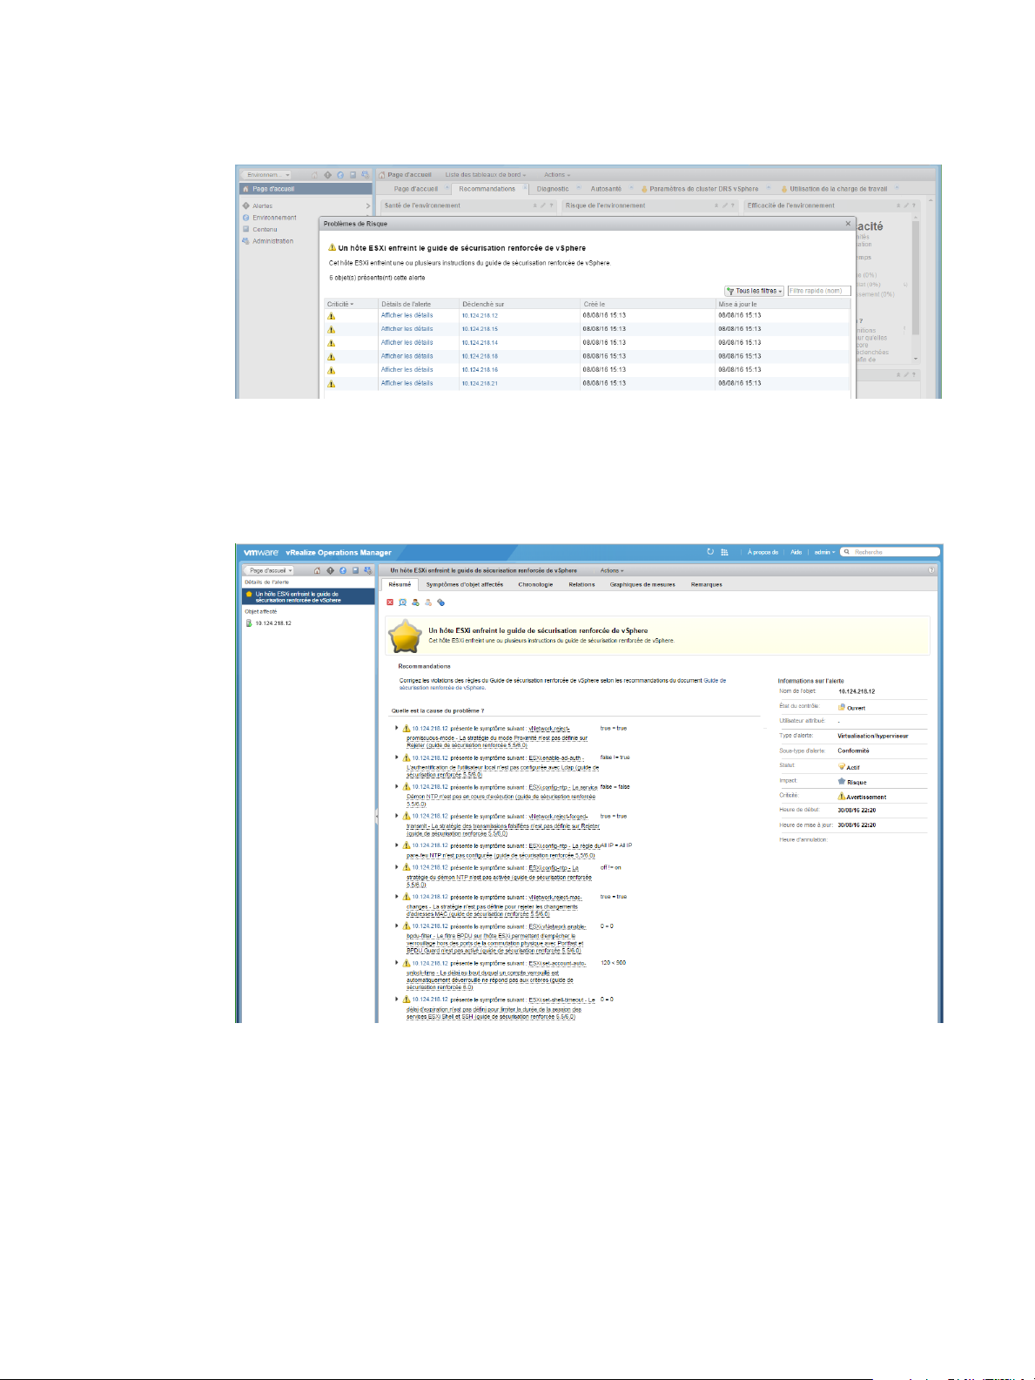Select the highlighted alert entry in Détails de l'alerte

pyautogui.click(x=308, y=596)
